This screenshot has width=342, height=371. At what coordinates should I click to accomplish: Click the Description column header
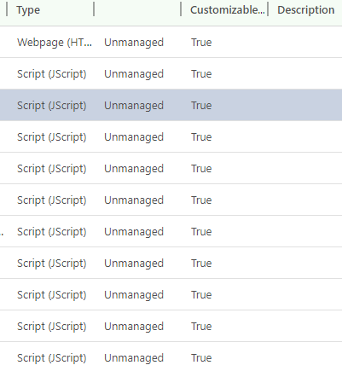pos(305,10)
